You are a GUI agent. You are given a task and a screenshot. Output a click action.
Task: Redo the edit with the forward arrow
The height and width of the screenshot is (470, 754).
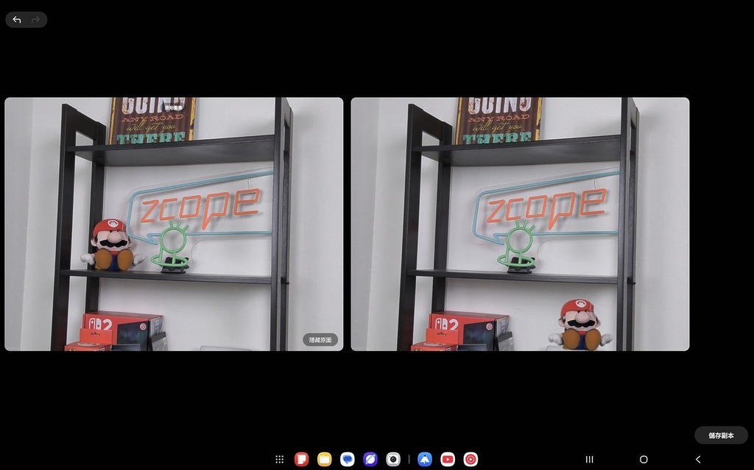pyautogui.click(x=35, y=20)
